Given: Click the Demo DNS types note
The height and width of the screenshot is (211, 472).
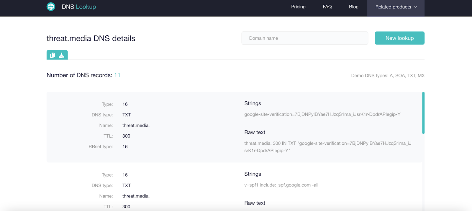Looking at the screenshot, I should (x=388, y=76).
